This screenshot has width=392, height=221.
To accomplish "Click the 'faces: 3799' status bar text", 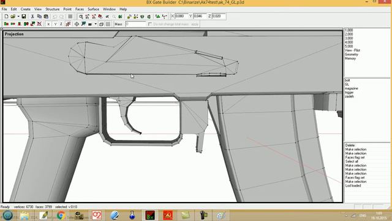I will tap(43, 207).
